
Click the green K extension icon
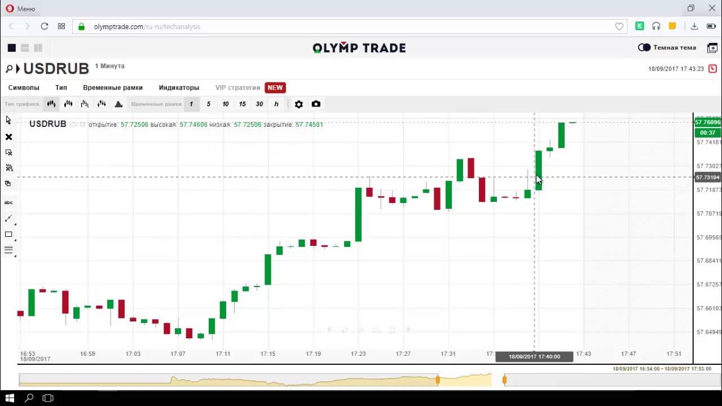pyautogui.click(x=640, y=26)
